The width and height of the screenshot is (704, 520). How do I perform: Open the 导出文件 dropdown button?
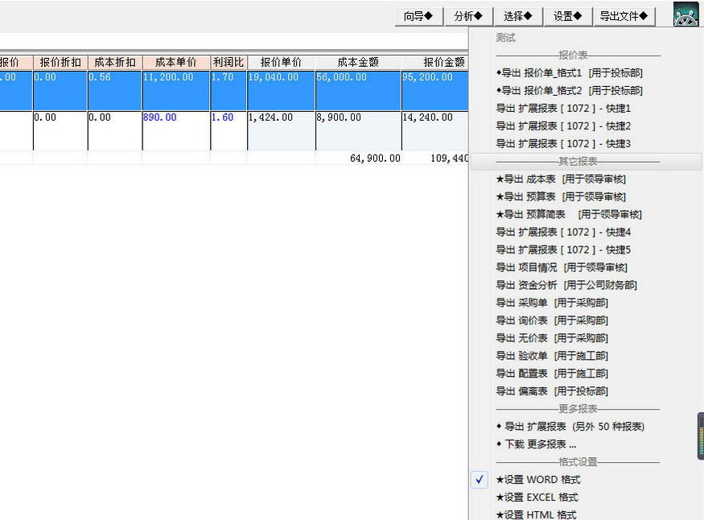(624, 17)
